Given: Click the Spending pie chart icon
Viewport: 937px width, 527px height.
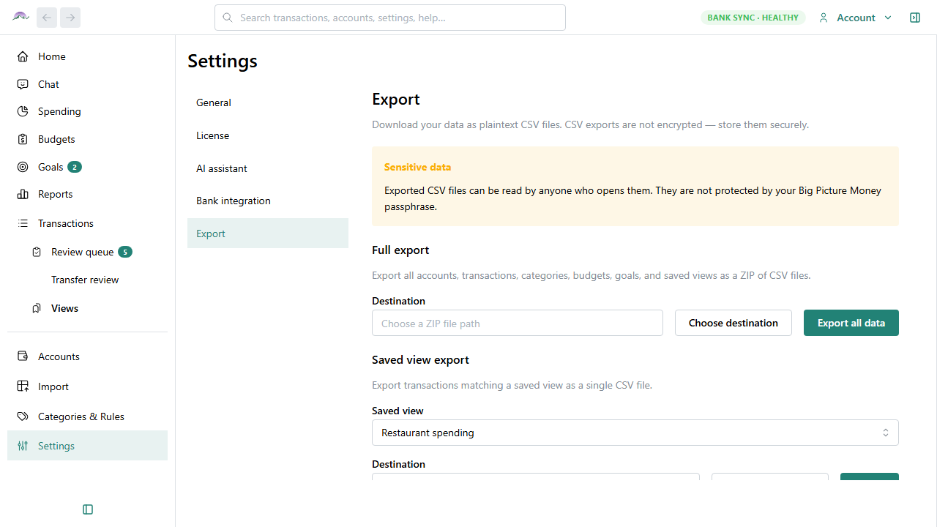Looking at the screenshot, I should pyautogui.click(x=23, y=111).
